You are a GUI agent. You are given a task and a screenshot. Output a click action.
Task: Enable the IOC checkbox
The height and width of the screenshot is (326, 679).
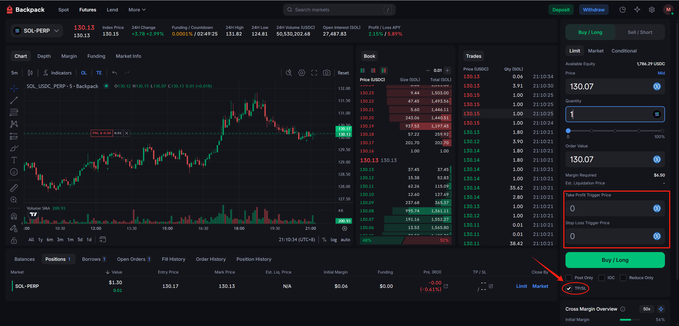[x=602, y=278]
